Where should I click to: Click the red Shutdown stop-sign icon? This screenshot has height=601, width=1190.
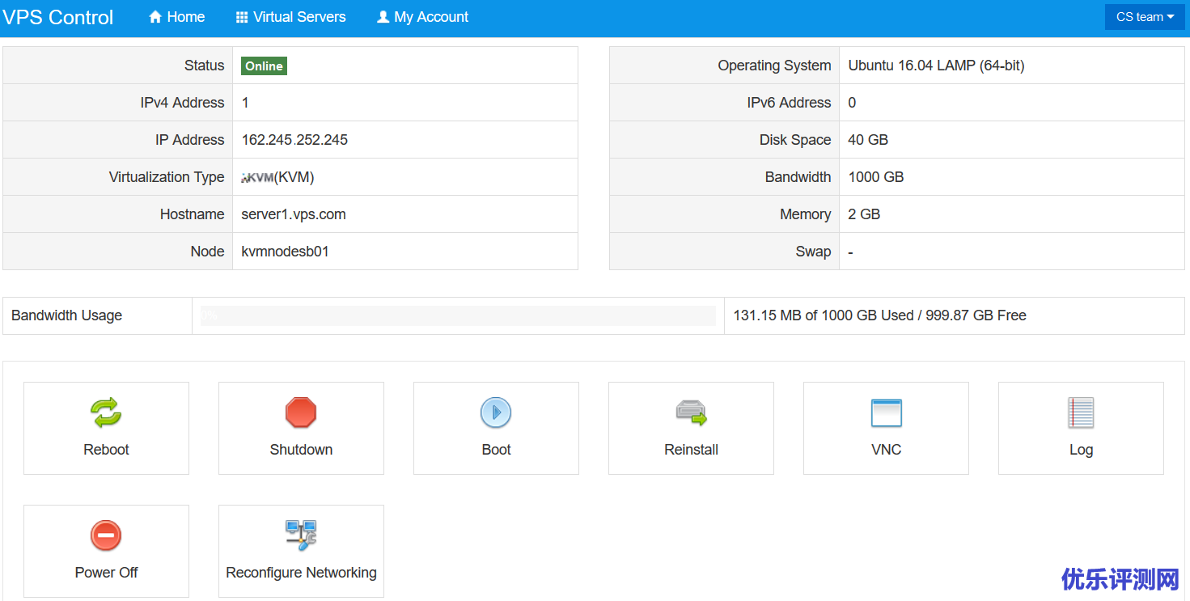click(301, 413)
